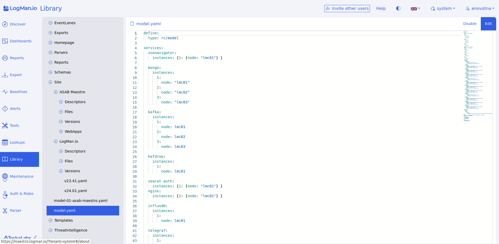
Task: Go to the Discover menu item
Action: click(20, 24)
